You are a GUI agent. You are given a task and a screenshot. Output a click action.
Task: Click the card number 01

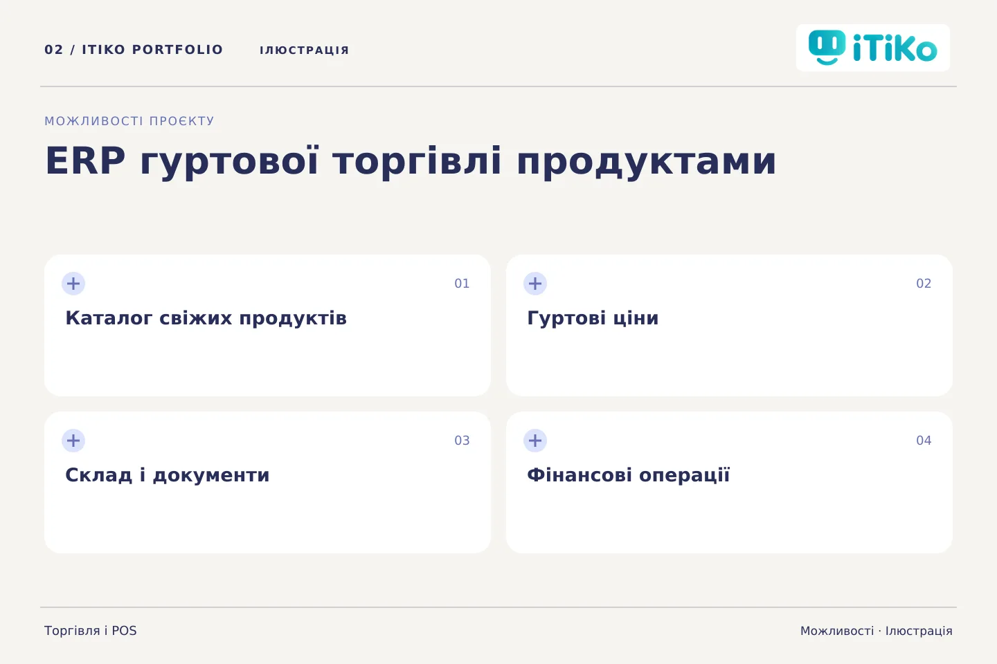tap(462, 284)
